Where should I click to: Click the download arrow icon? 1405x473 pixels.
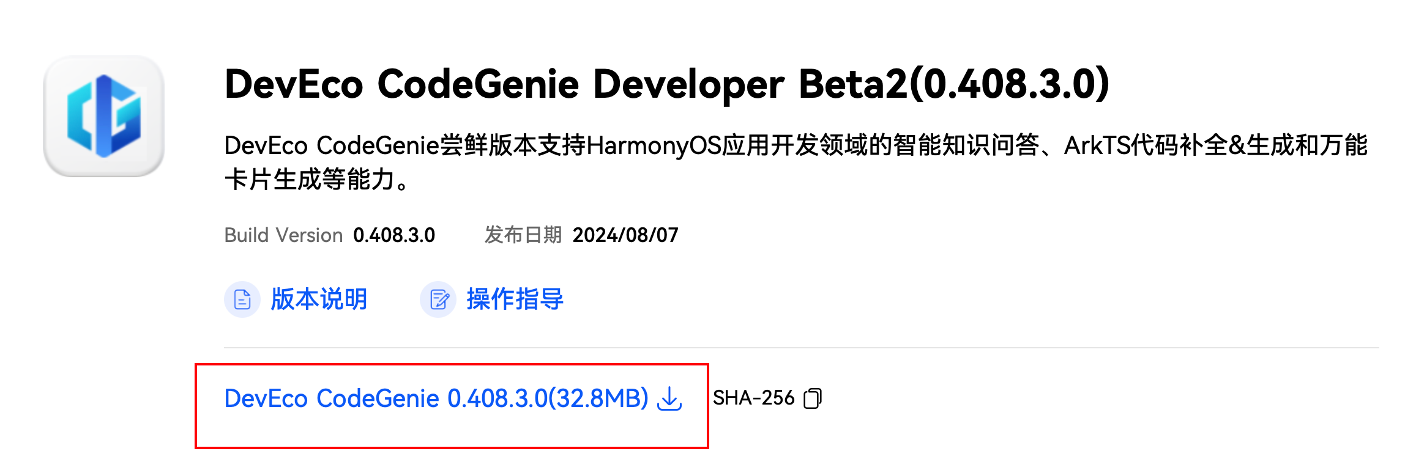tap(669, 398)
